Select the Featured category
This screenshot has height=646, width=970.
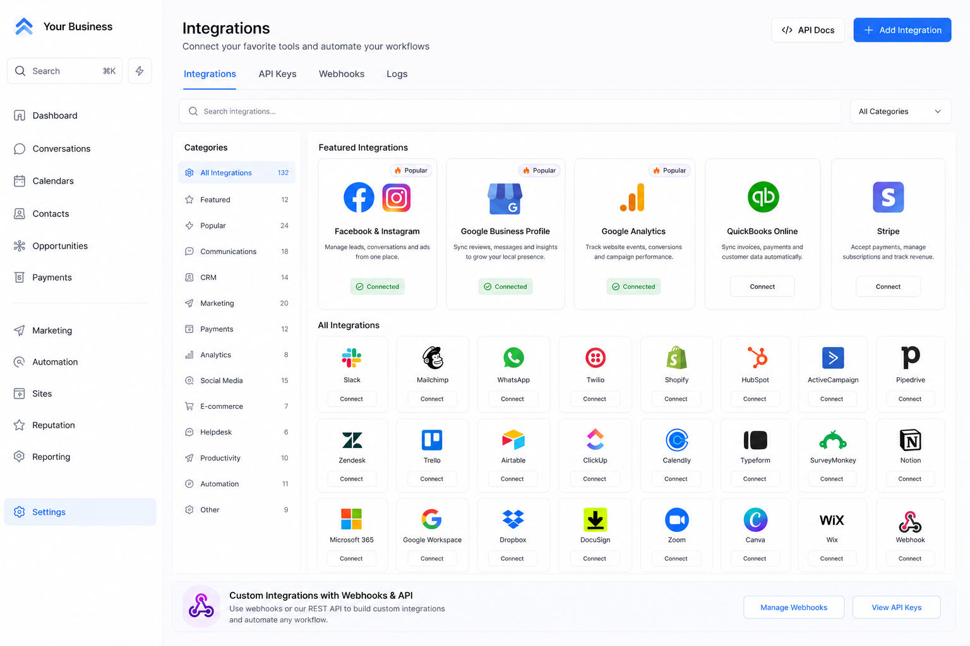(237, 199)
